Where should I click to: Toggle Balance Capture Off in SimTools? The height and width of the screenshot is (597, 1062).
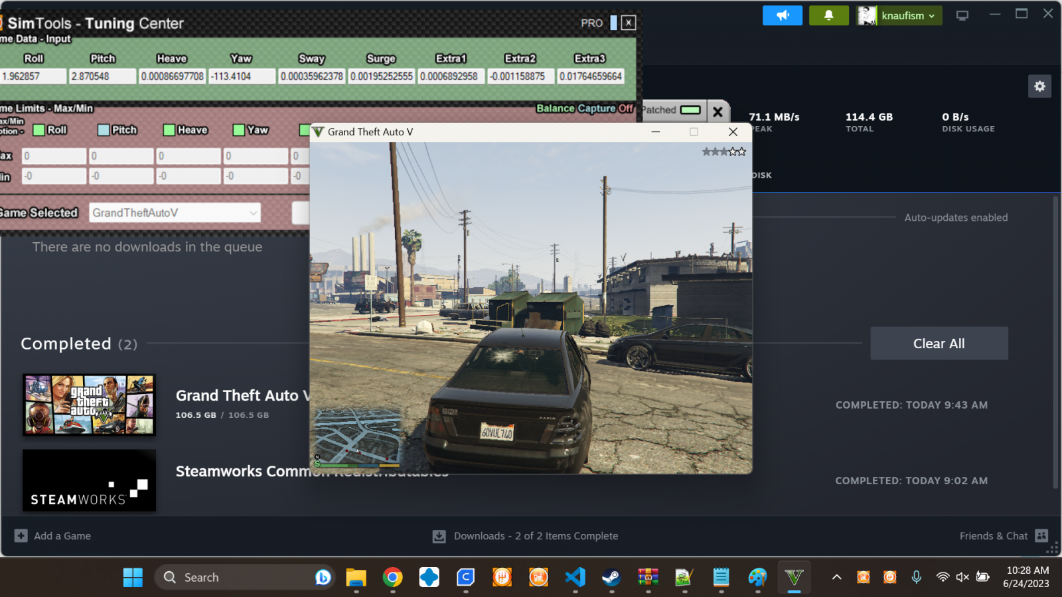(x=585, y=108)
